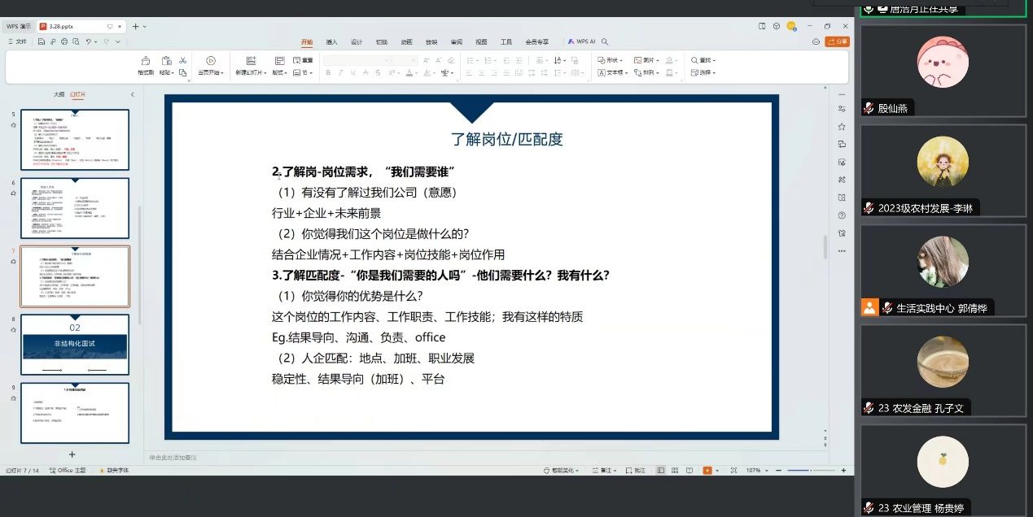Viewport: 1033px width, 517px height.
Task: Start slideshow with orange play button
Action: pos(707,471)
